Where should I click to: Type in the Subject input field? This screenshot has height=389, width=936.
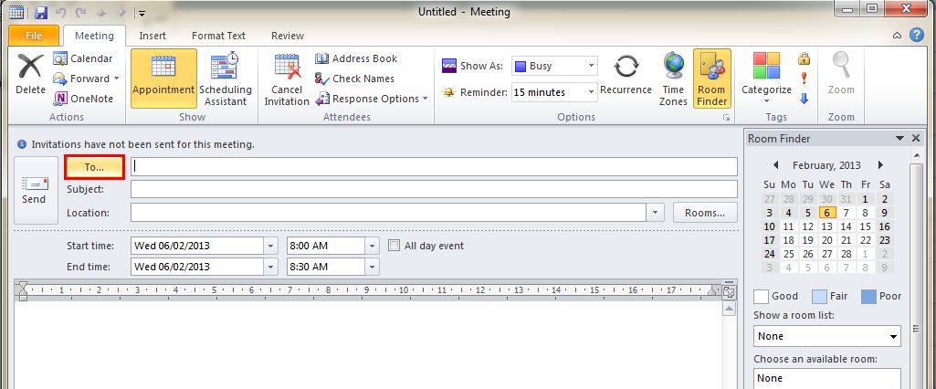click(x=433, y=189)
